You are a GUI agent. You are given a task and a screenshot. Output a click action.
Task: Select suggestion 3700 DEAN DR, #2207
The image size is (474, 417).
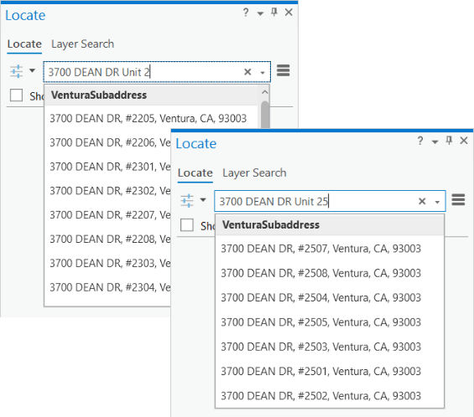coord(107,215)
